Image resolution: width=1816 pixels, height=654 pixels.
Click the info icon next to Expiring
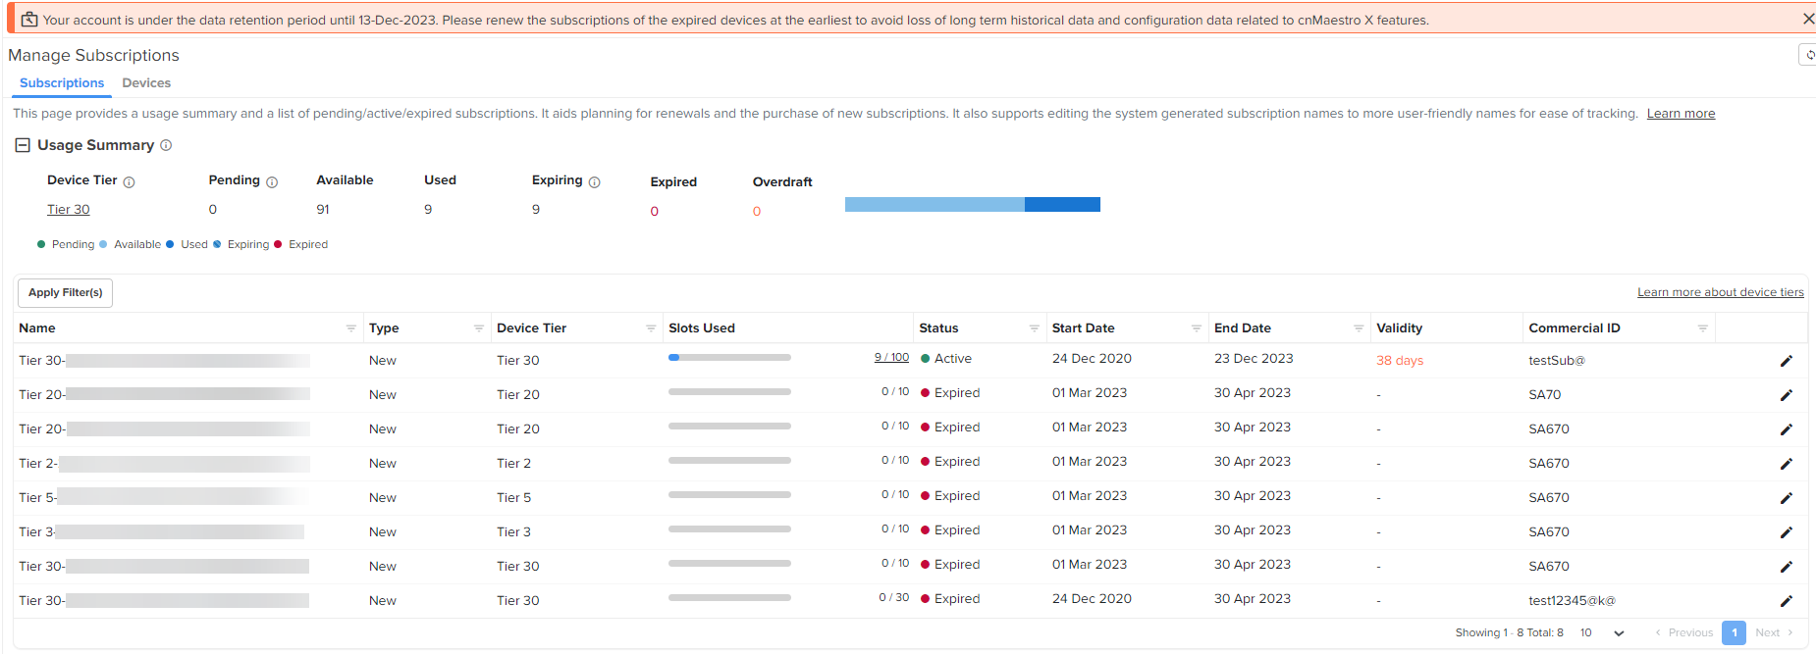click(x=594, y=181)
